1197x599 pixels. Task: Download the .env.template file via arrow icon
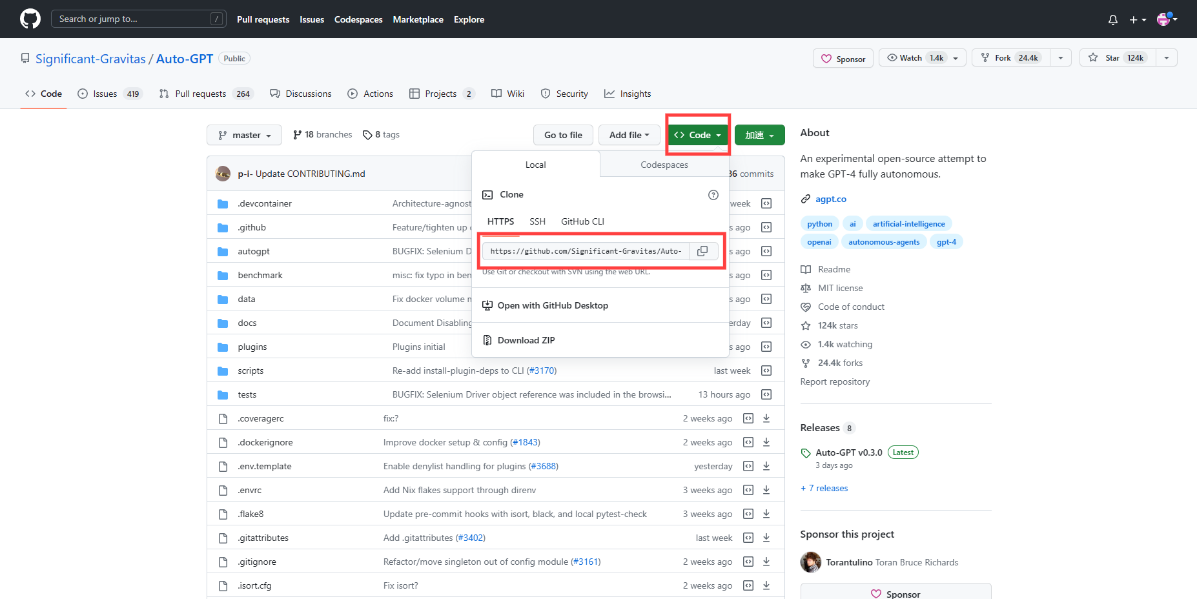pyautogui.click(x=766, y=466)
